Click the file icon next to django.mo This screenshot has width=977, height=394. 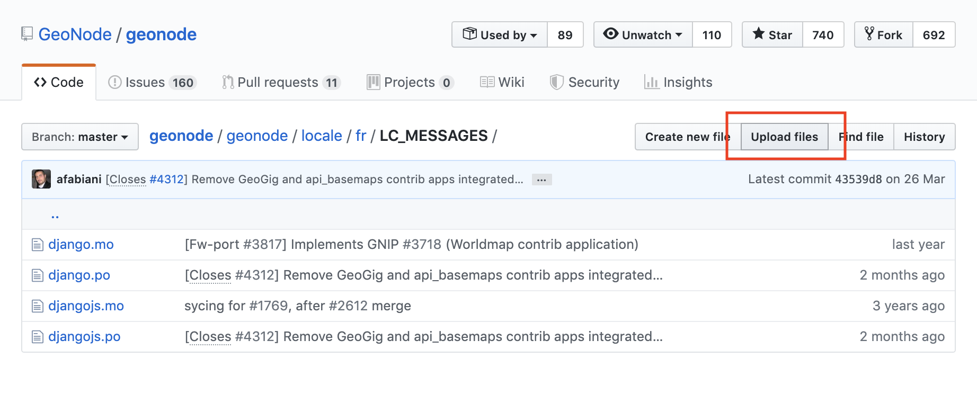(x=37, y=245)
